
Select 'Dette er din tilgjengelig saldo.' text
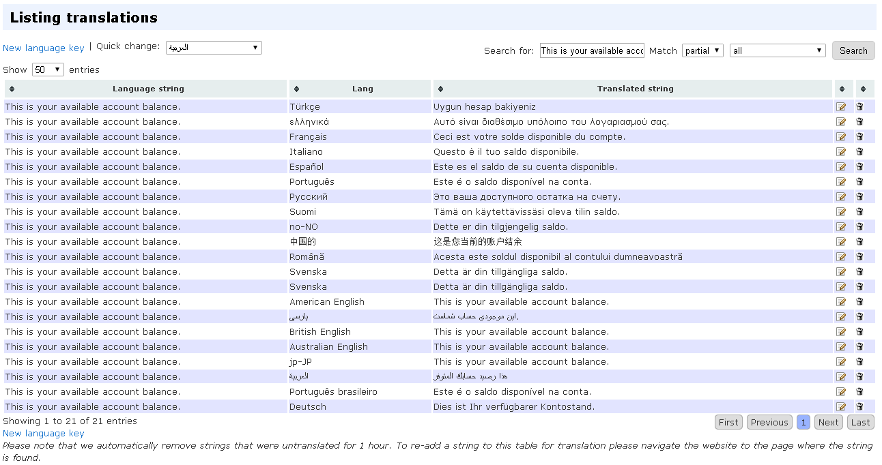pyautogui.click(x=500, y=227)
